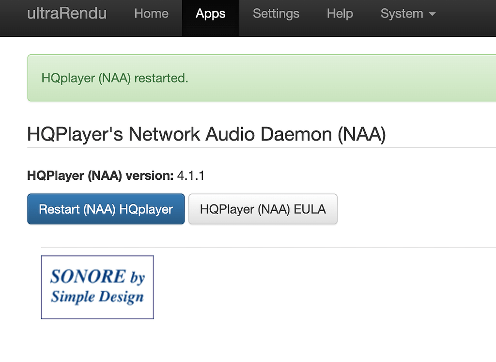Click Restart (NAA) HQplayer button
Viewport: 496px width, 362px height.
[x=106, y=209]
